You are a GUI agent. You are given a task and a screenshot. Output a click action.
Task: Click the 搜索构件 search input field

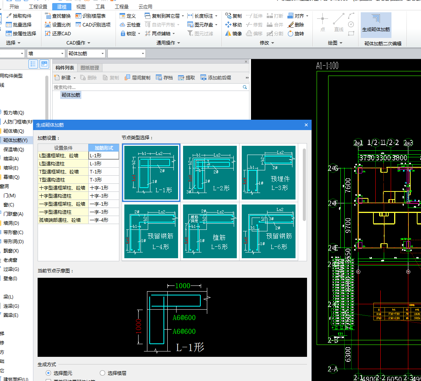click(x=147, y=87)
